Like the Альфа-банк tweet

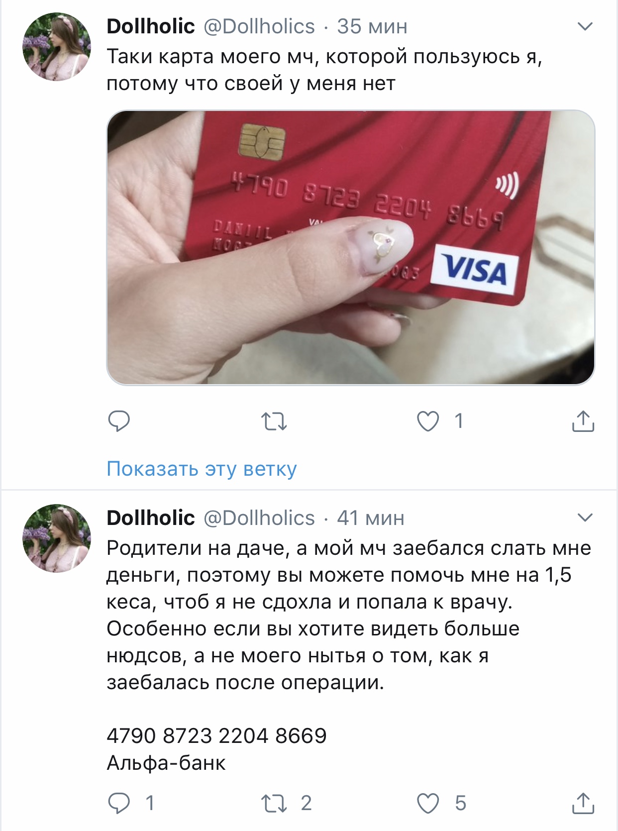click(x=428, y=803)
